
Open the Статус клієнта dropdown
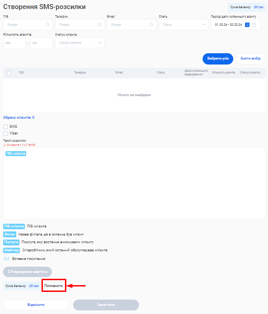[80, 43]
